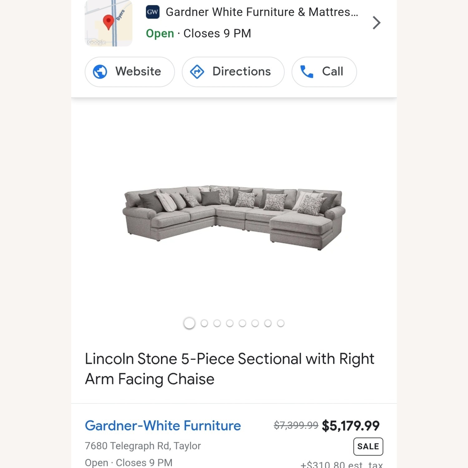
Task: Open the Gardner-White Furniture link
Action: point(163,425)
